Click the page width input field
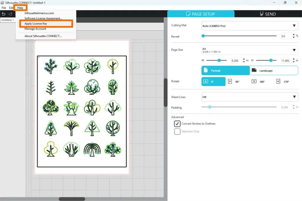The width and height of the screenshot is (302, 201). click(236, 61)
